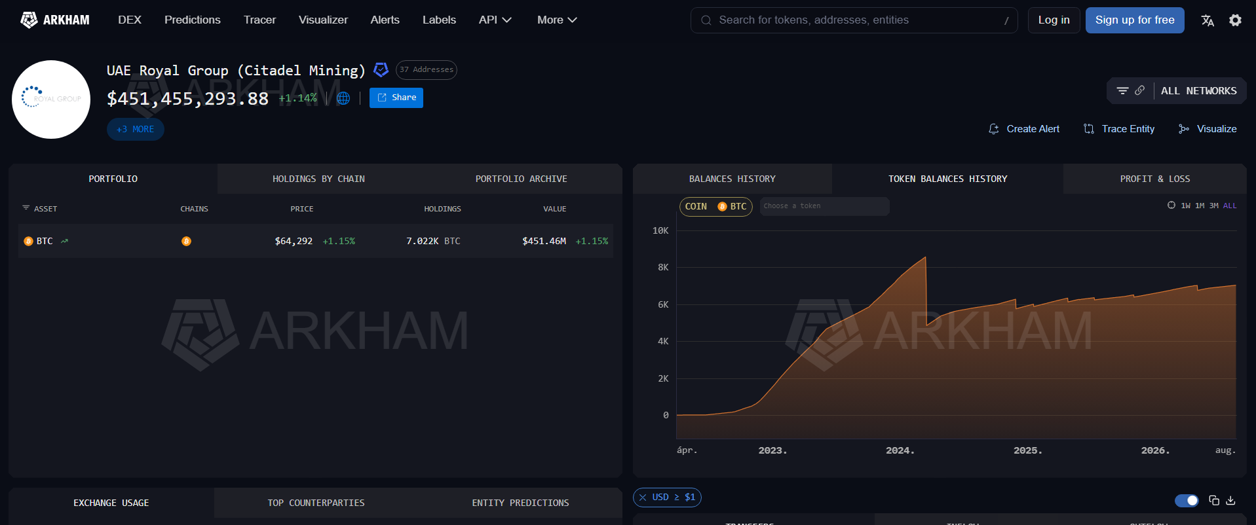Go to Alerts page

point(385,20)
